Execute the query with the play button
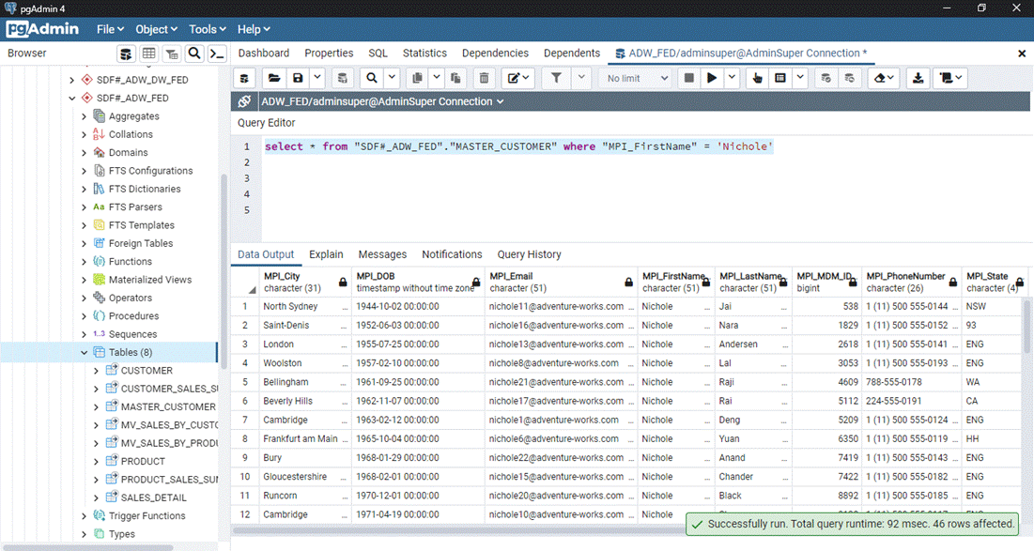This screenshot has width=1034, height=551. [712, 78]
